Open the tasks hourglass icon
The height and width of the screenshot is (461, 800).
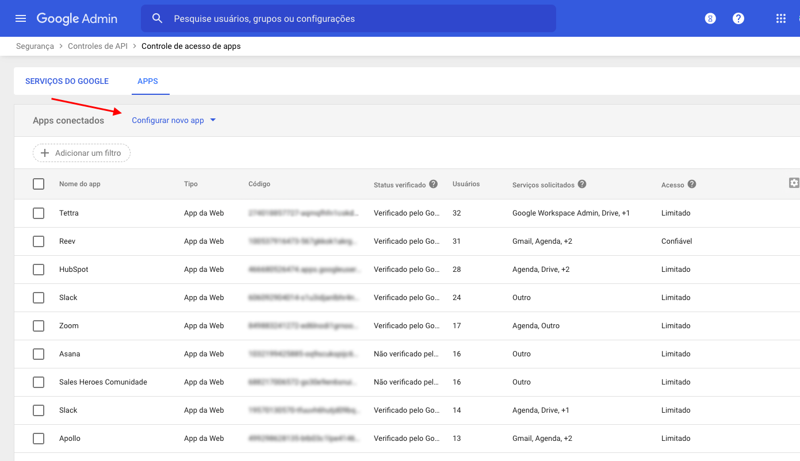[711, 18]
